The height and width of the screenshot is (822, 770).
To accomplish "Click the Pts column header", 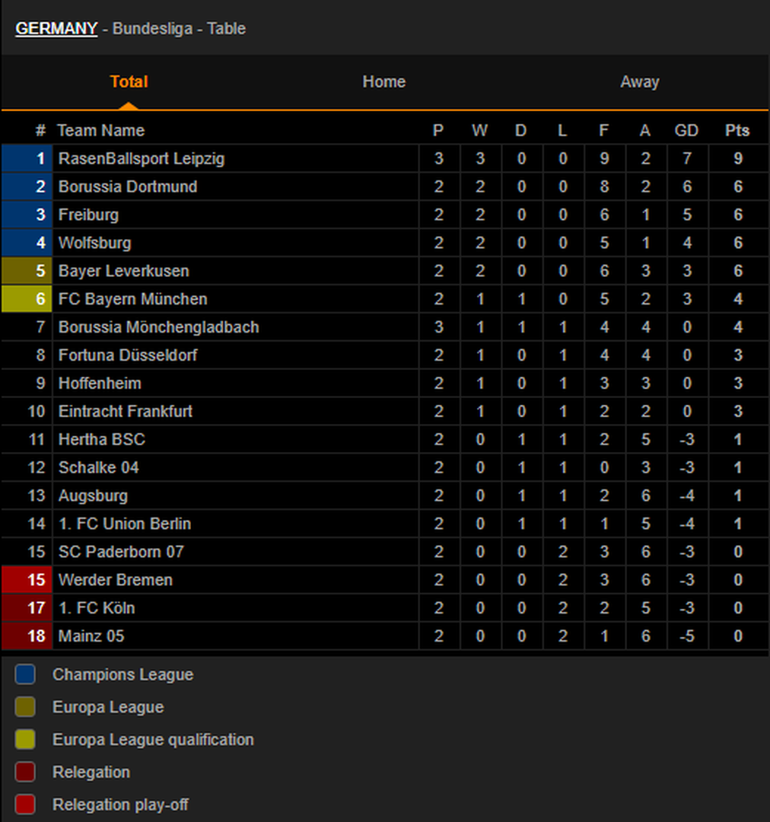I will point(737,131).
